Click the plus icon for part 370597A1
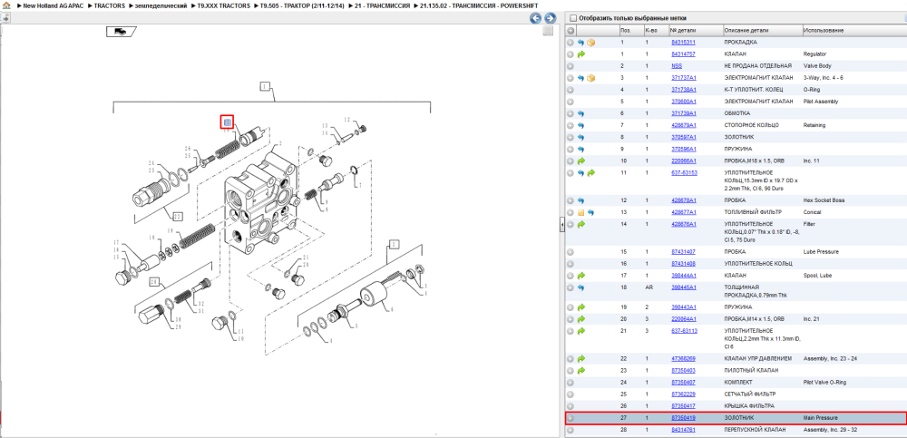Viewport: 907px width, 438px height. 571,138
